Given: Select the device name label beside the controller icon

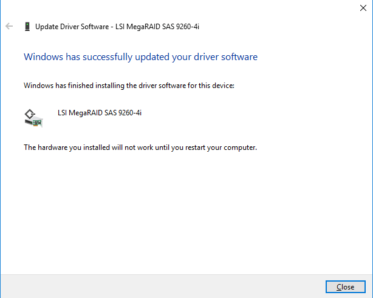Looking at the screenshot, I should pyautogui.click(x=99, y=112).
